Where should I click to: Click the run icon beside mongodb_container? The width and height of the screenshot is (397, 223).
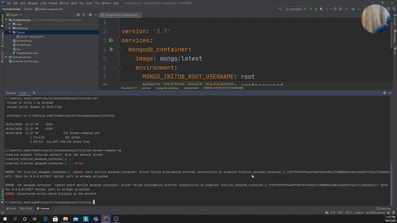pyautogui.click(x=112, y=50)
